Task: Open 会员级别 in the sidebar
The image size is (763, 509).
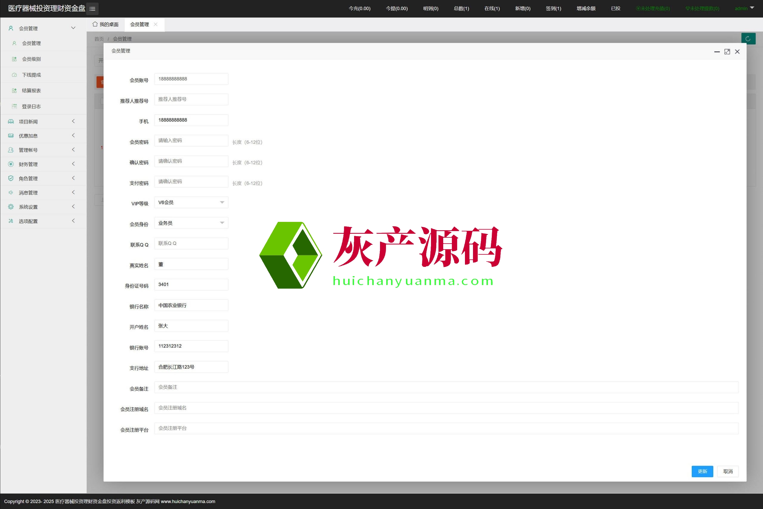Action: (x=32, y=59)
